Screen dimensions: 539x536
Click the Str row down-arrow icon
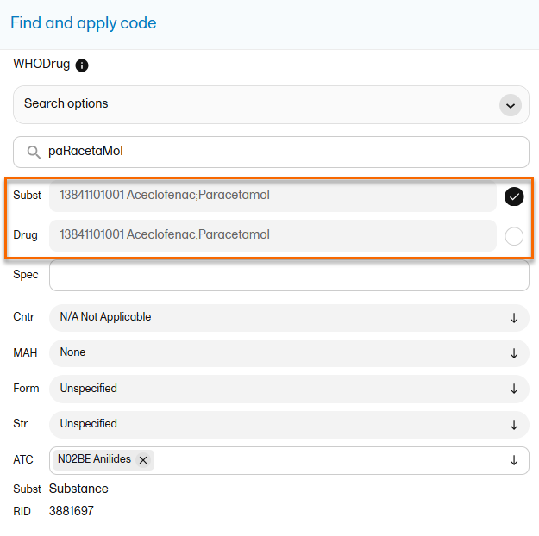point(514,424)
